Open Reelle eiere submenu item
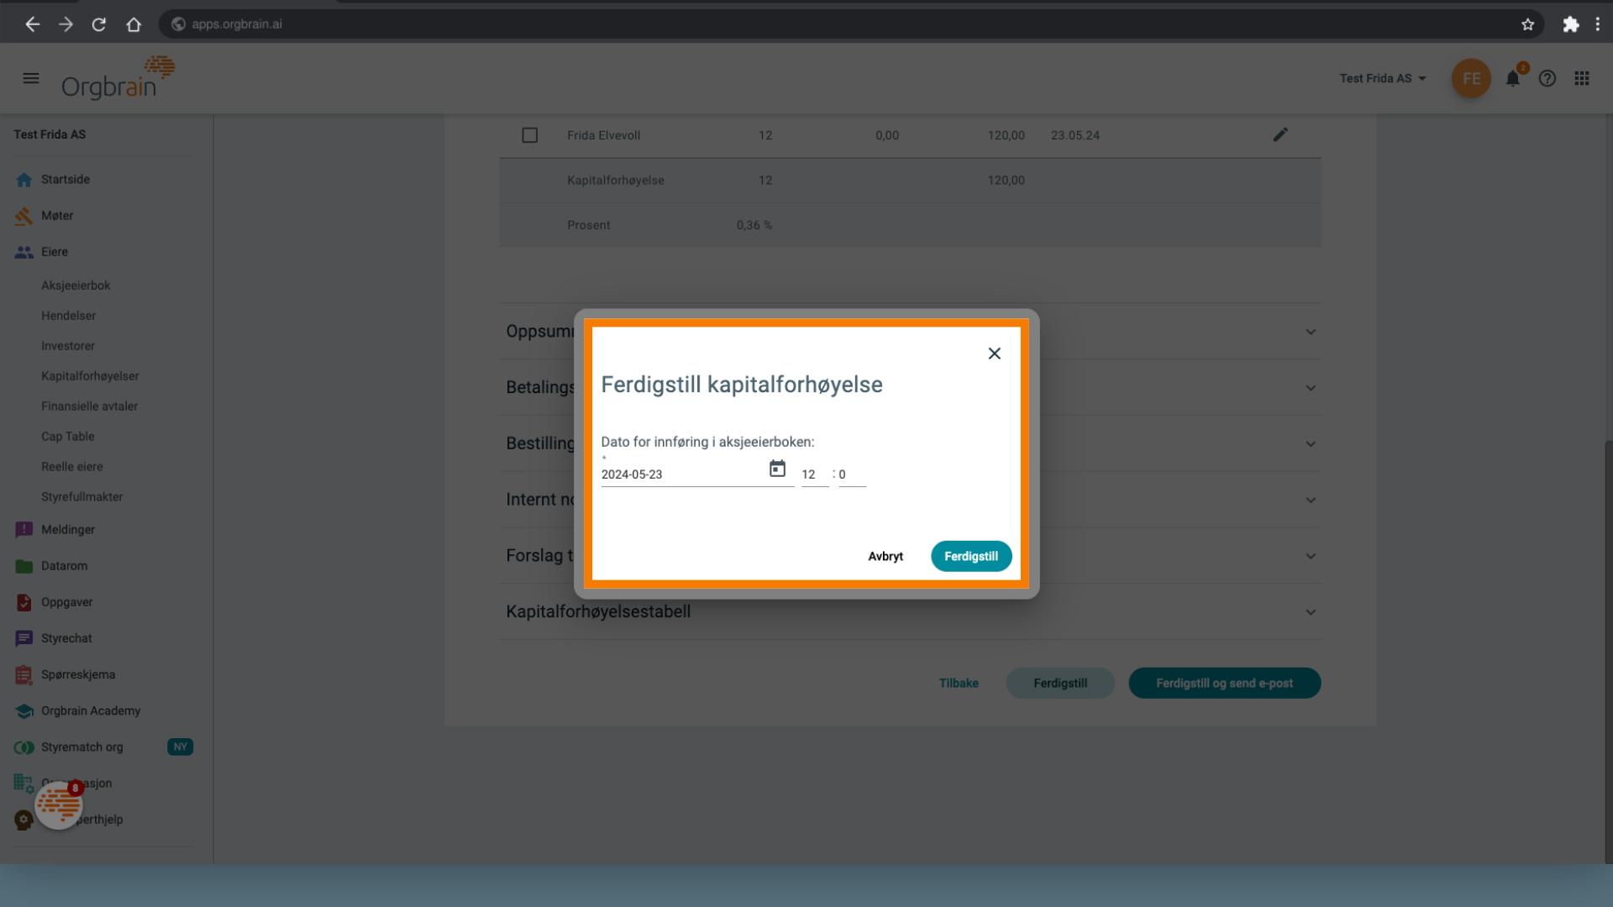This screenshot has height=907, width=1613. pyautogui.click(x=72, y=467)
